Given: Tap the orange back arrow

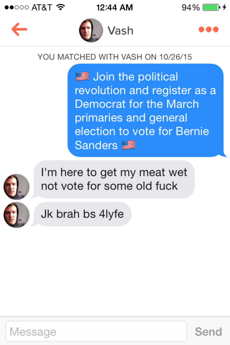Looking at the screenshot, I should (x=19, y=29).
